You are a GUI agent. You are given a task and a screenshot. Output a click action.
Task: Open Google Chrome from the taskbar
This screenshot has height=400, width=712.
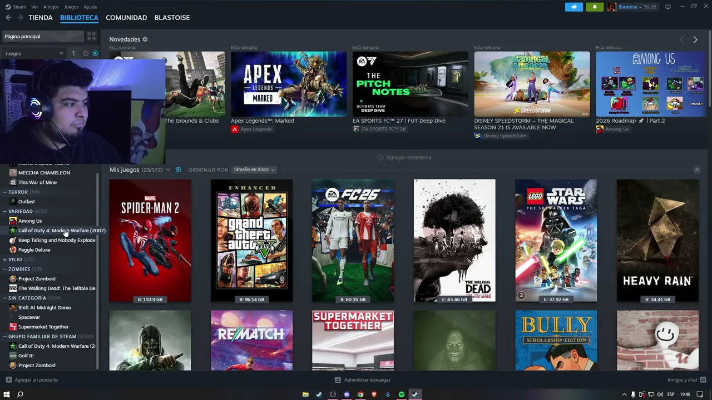click(360, 394)
